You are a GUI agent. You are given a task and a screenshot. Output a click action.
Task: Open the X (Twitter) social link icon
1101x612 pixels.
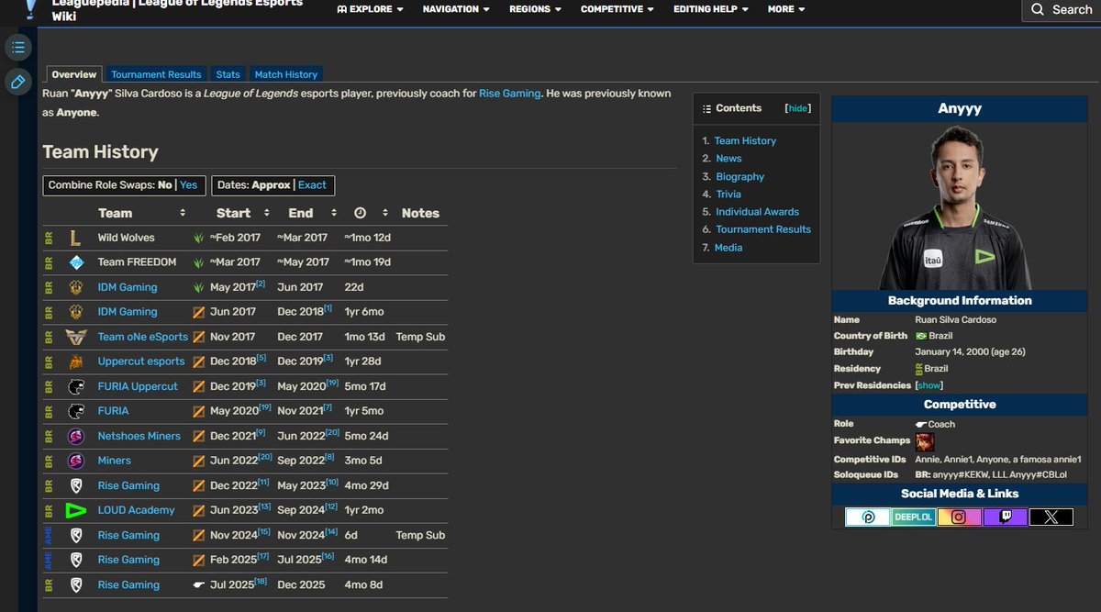coord(1051,517)
